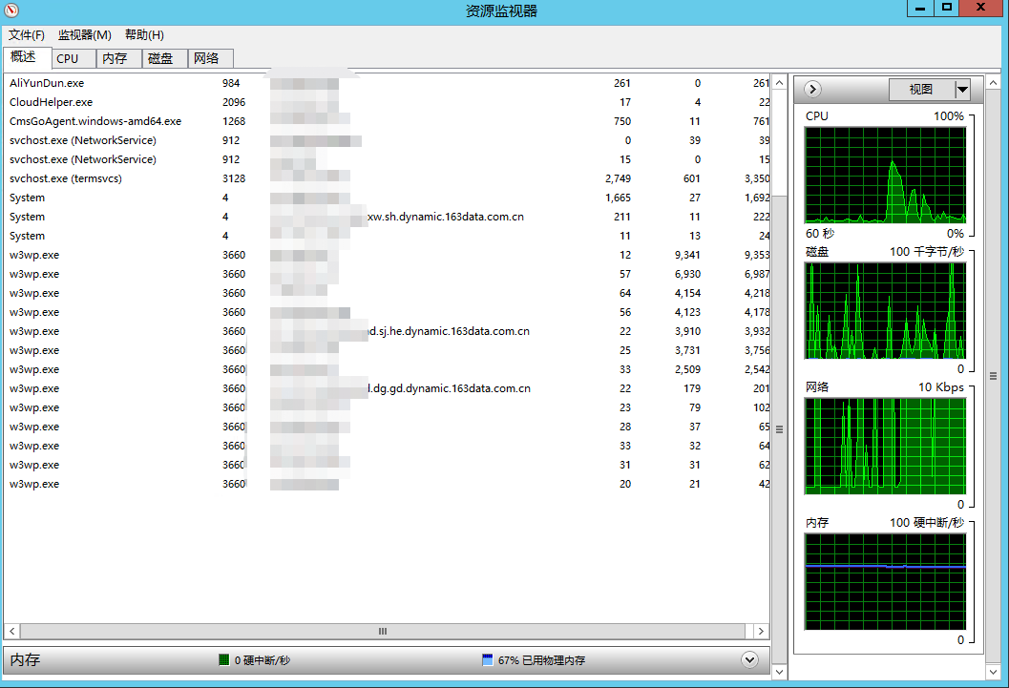Click down arrow of graph pane scrollbar
Image resolution: width=1009 pixels, height=688 pixels.
coord(994,672)
